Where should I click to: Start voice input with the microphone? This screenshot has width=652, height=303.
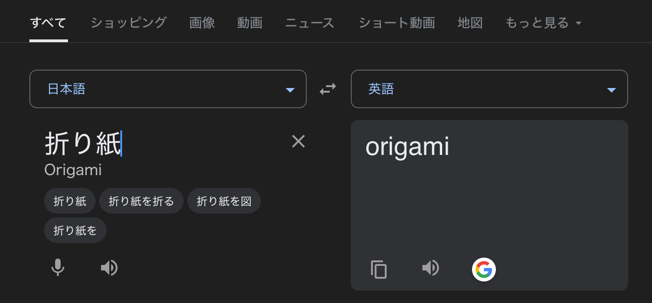(57, 267)
